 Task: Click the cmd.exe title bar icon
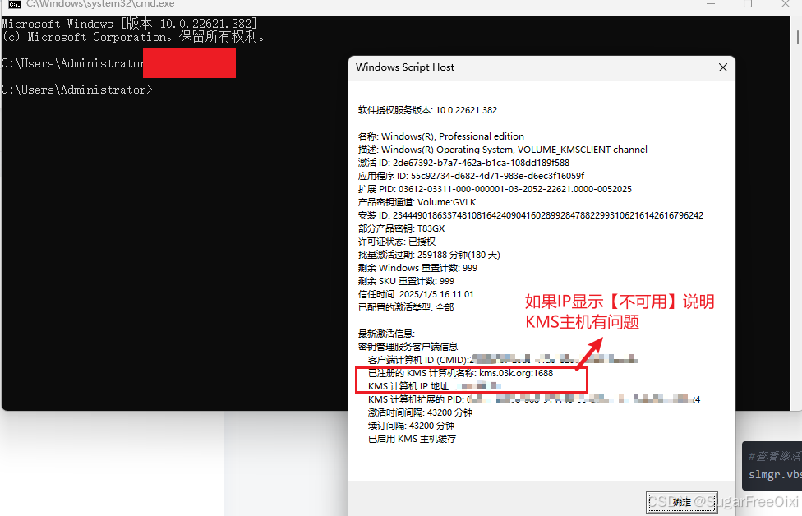click(14, 4)
